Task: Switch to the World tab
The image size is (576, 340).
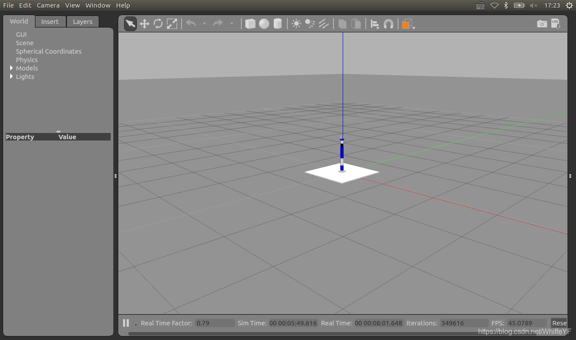Action: coord(19,21)
